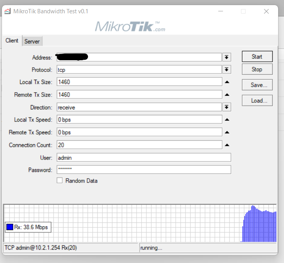284x263 pixels.
Task: Collapse the Local Tx Size arrow
Action: coord(227,82)
